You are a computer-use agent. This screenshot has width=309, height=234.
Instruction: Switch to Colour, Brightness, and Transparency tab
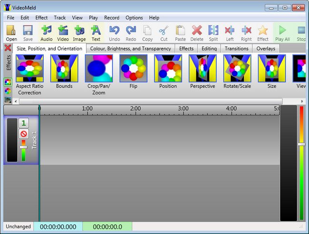pos(130,49)
